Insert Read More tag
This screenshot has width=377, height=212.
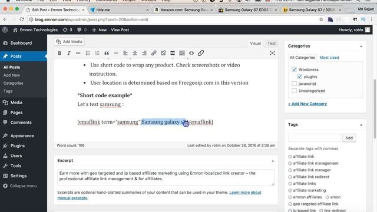pos(173,53)
